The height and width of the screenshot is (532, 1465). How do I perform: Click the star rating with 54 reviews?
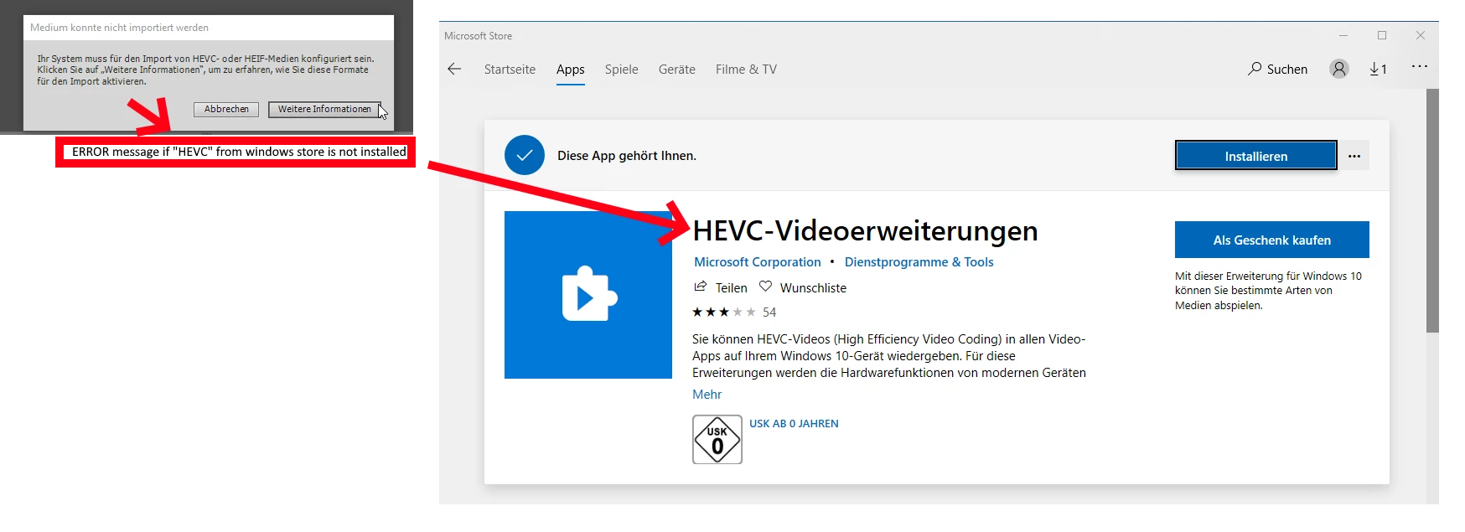[x=734, y=312]
